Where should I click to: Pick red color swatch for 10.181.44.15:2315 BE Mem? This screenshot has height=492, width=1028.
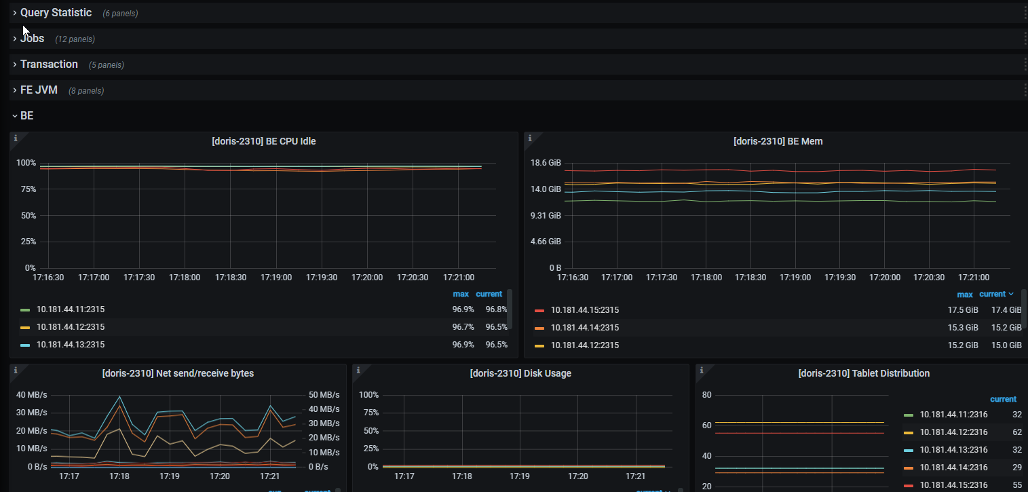point(539,311)
